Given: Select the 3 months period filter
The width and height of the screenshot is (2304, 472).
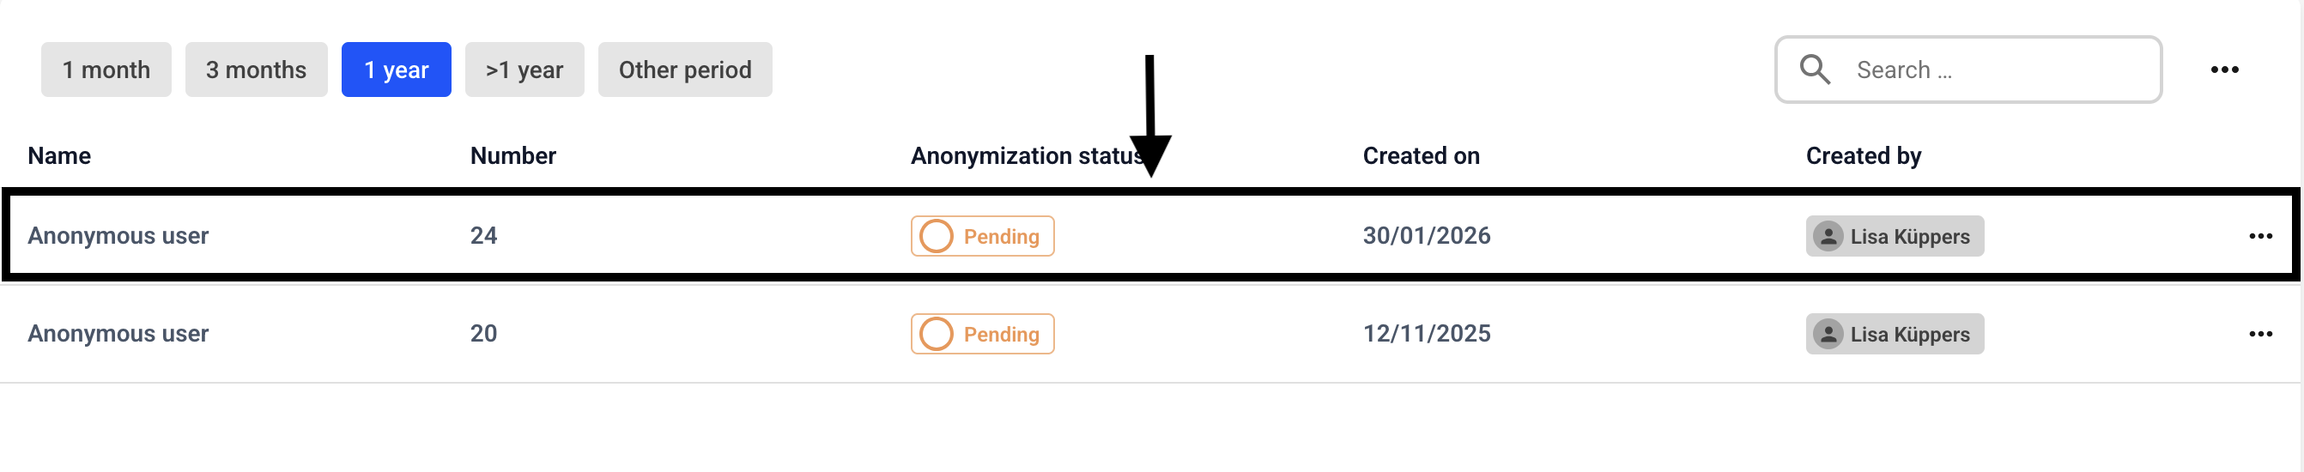Looking at the screenshot, I should (x=256, y=70).
